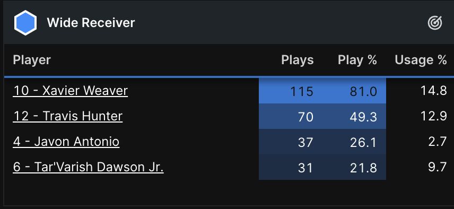This screenshot has height=209, width=454.
Task: Click Dawson Jr.'s 21.8 play percent
Action: pos(354,167)
